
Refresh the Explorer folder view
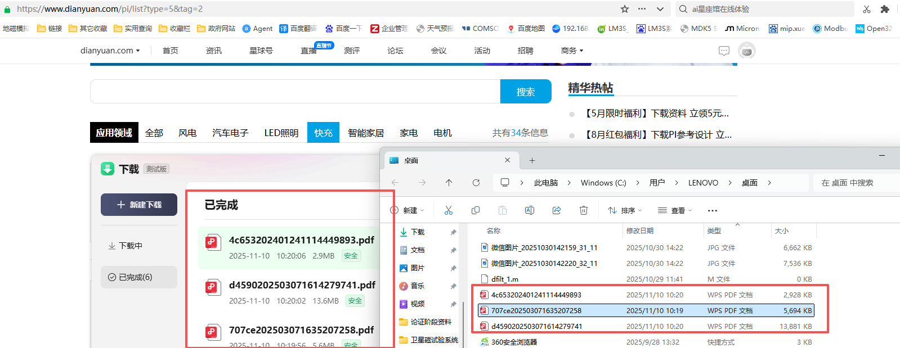476,183
